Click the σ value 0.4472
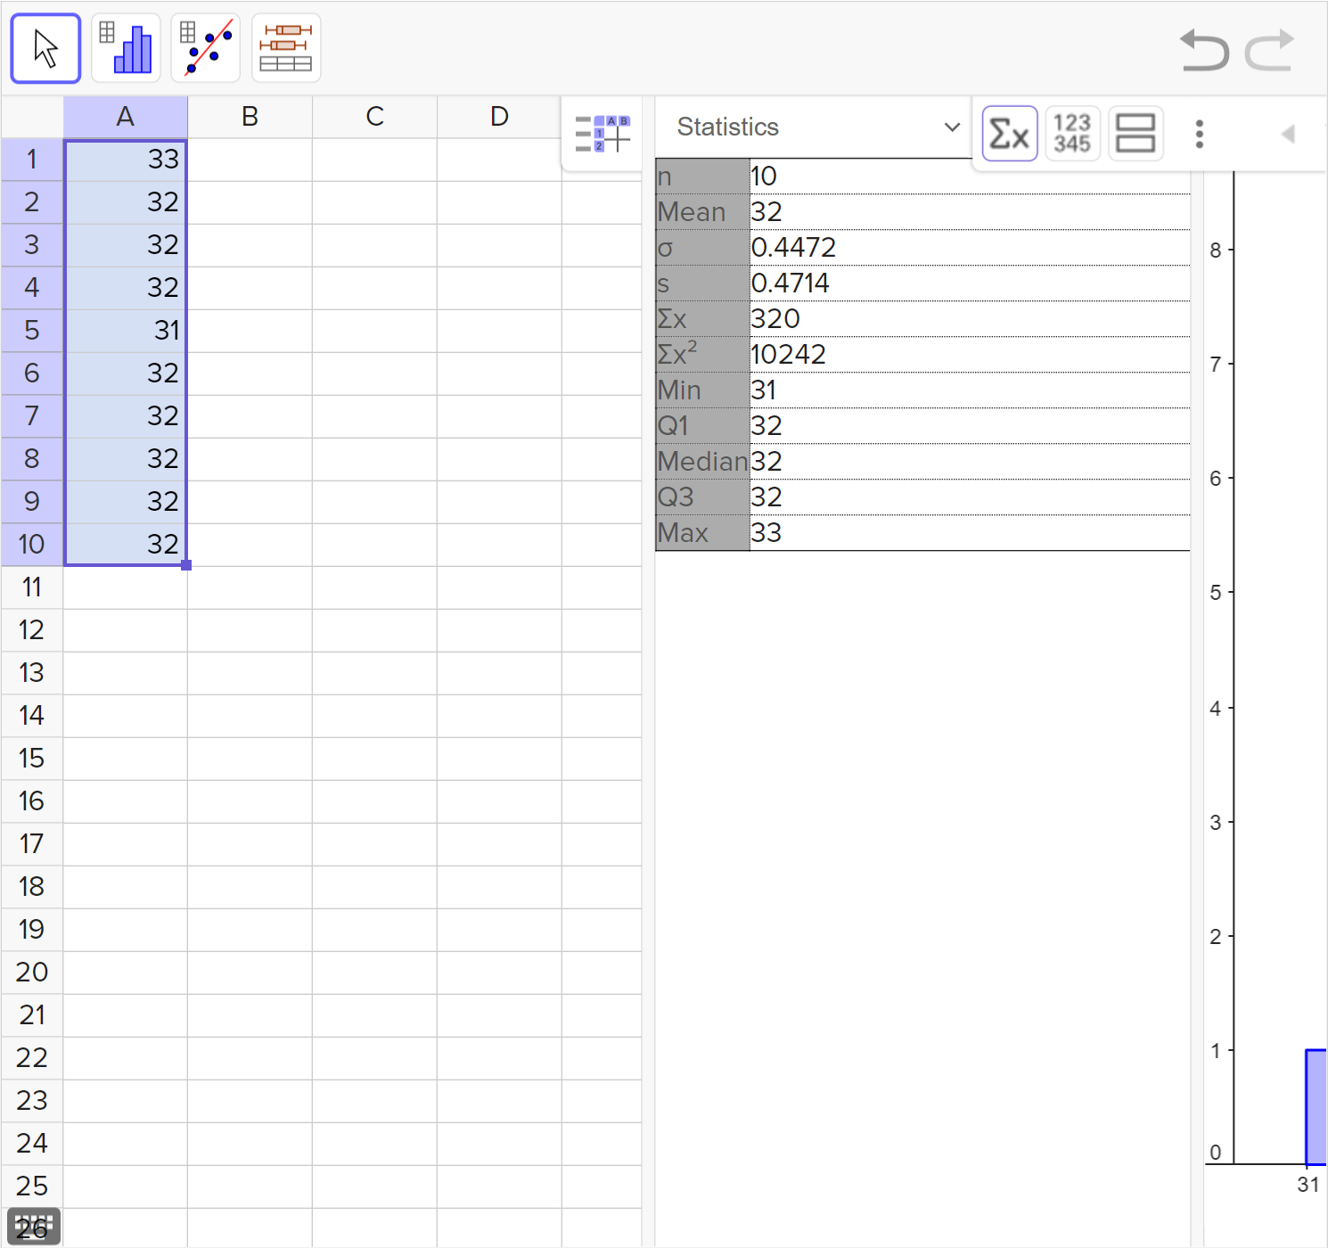The height and width of the screenshot is (1248, 1328). pyautogui.click(x=793, y=248)
